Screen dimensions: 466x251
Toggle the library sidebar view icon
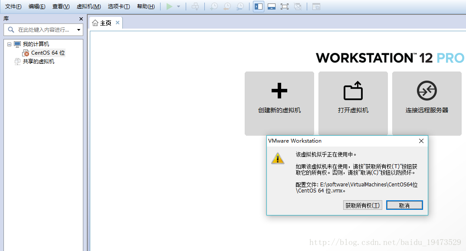(x=259, y=7)
